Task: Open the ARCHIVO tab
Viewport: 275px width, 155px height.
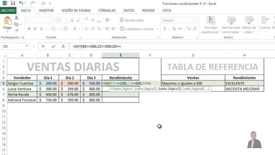Action: click(x=8, y=10)
